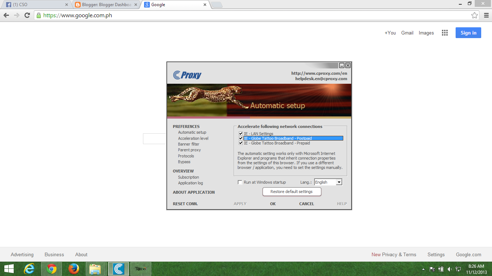The height and width of the screenshot is (276, 492).
Task: View Subscription under Overview
Action: (188, 177)
